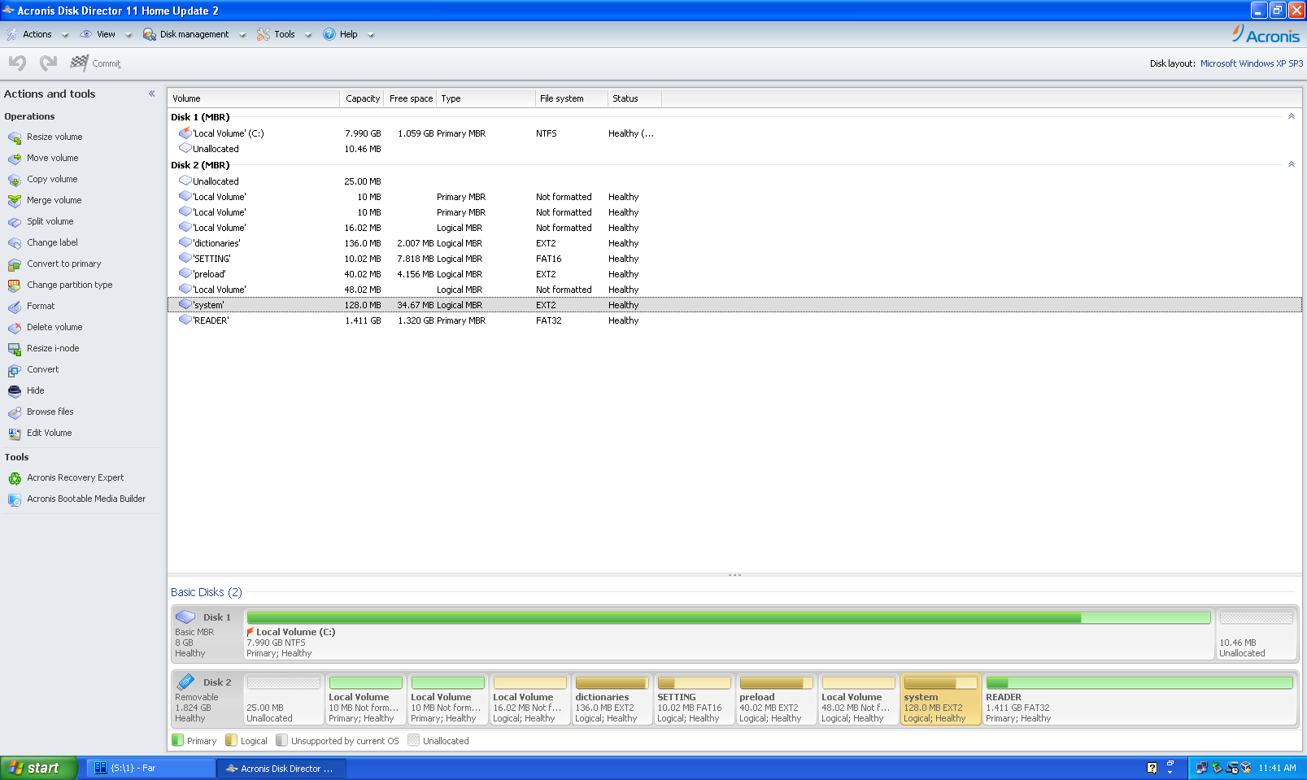Click the Disk 1 drive icon in the disk map

(x=185, y=617)
